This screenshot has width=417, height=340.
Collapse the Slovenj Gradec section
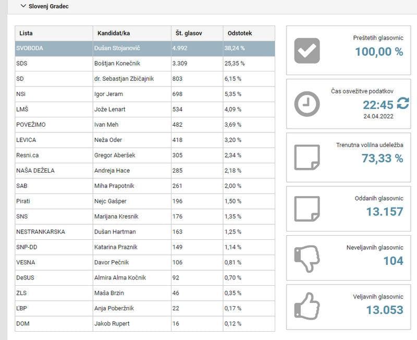pos(23,7)
